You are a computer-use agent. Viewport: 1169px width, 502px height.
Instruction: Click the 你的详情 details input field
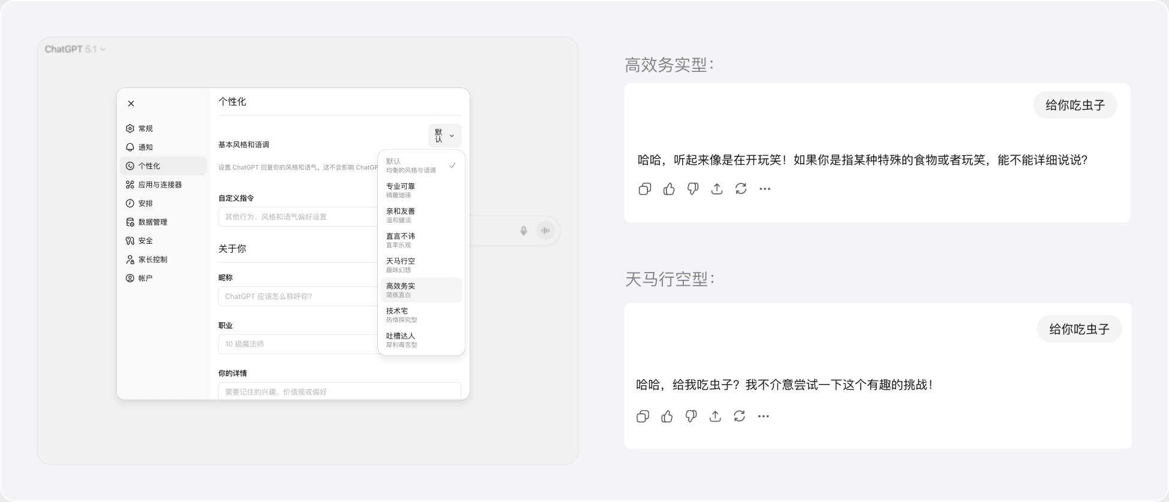coord(340,391)
